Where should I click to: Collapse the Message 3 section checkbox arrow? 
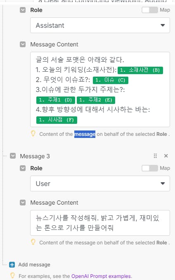point(13,156)
